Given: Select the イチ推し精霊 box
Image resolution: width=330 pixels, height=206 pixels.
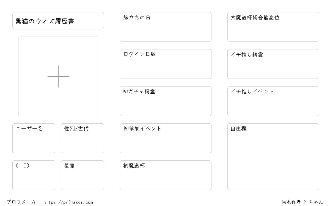Looking at the screenshot, I should [273, 64].
